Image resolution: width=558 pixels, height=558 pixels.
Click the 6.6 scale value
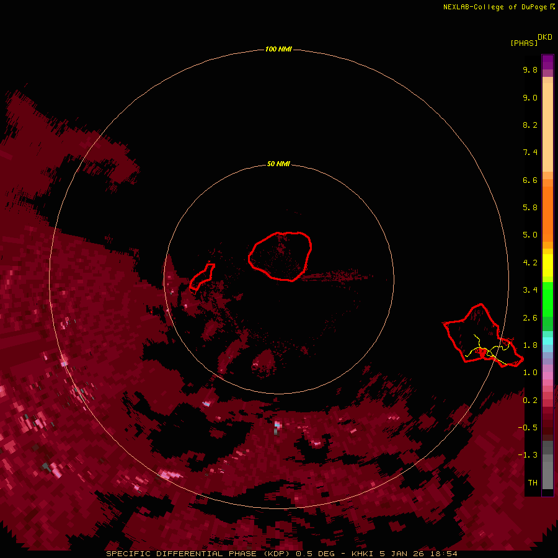[x=530, y=180]
